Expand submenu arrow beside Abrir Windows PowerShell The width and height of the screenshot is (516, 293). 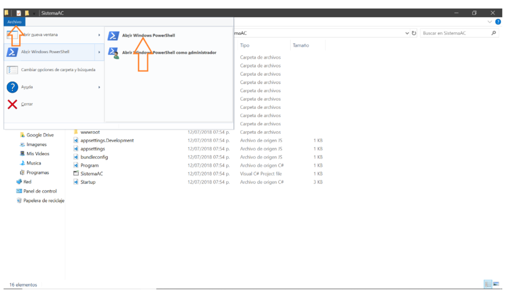point(99,52)
